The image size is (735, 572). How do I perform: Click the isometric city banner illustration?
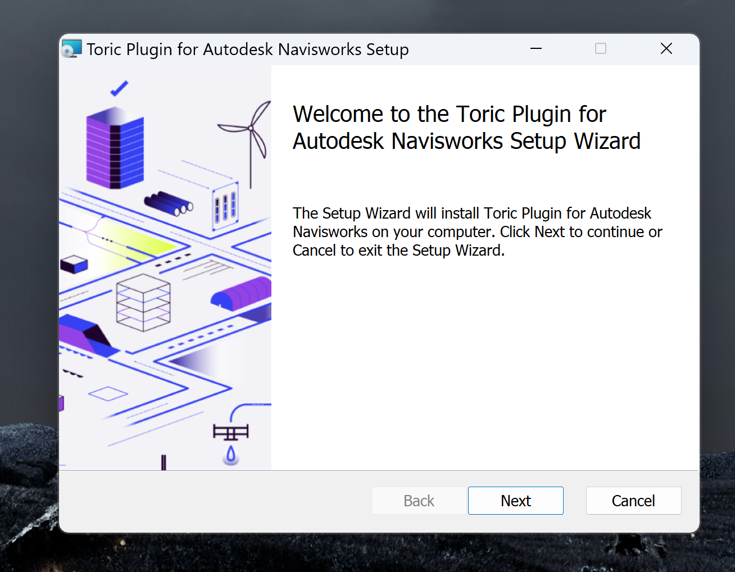165,267
